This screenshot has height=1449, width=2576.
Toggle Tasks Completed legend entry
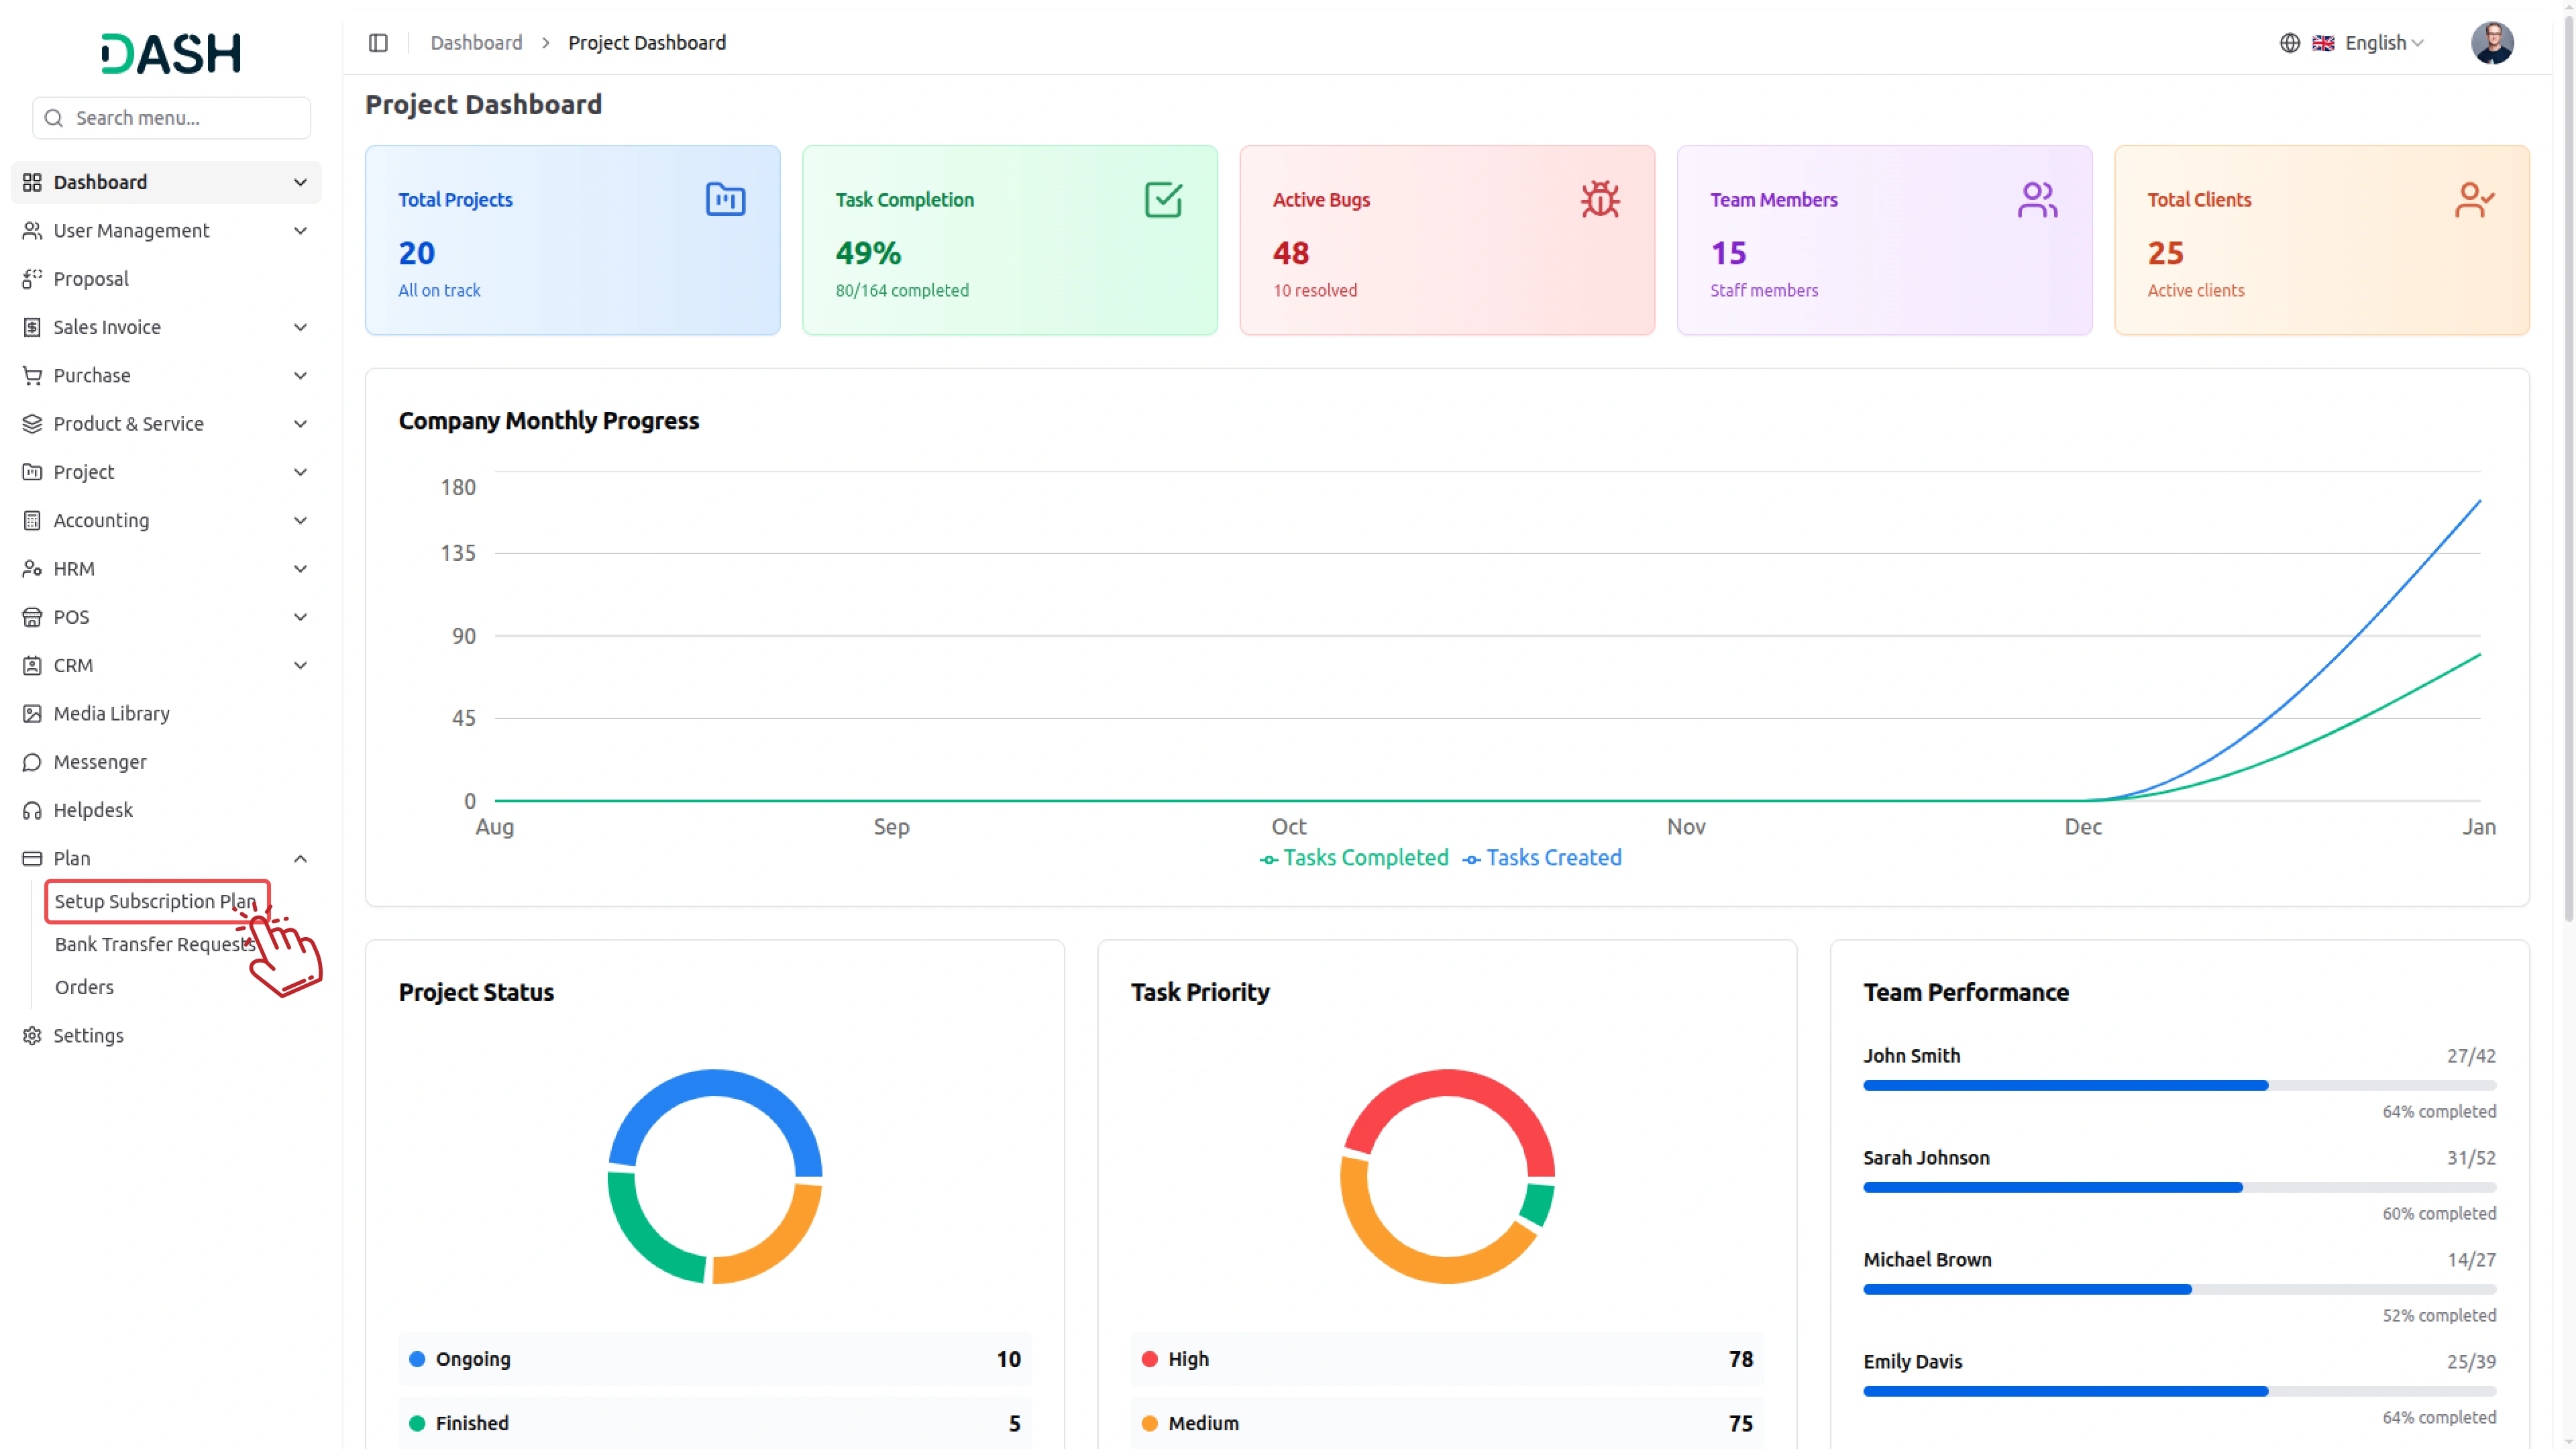tap(1353, 858)
